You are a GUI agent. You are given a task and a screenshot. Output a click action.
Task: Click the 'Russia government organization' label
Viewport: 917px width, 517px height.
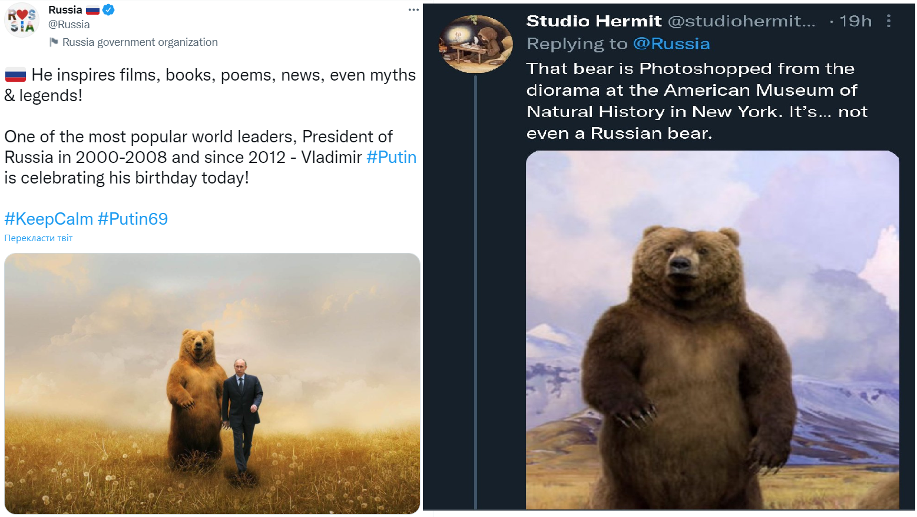pyautogui.click(x=140, y=42)
